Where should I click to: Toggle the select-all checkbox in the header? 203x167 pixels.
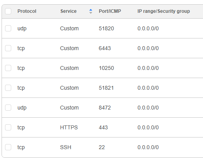[x=8, y=11]
